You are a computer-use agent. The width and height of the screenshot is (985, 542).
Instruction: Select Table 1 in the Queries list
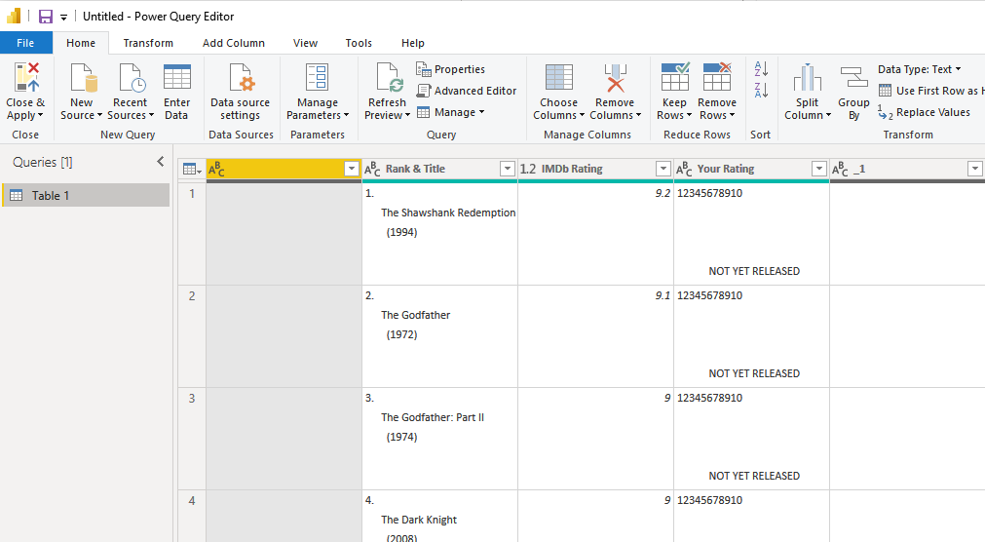point(51,196)
